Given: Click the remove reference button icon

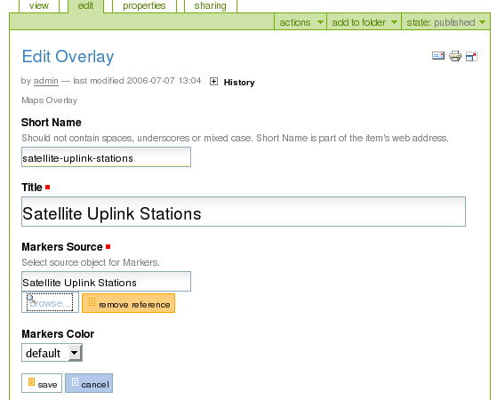Looking at the screenshot, I should (92, 301).
